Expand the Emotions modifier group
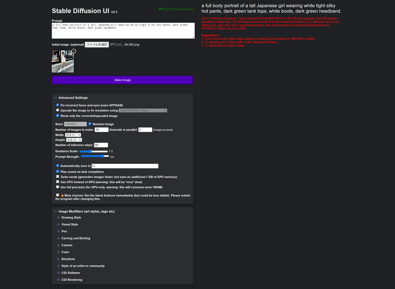Image resolution: width=395 pixels, height=289 pixels. tap(58, 259)
